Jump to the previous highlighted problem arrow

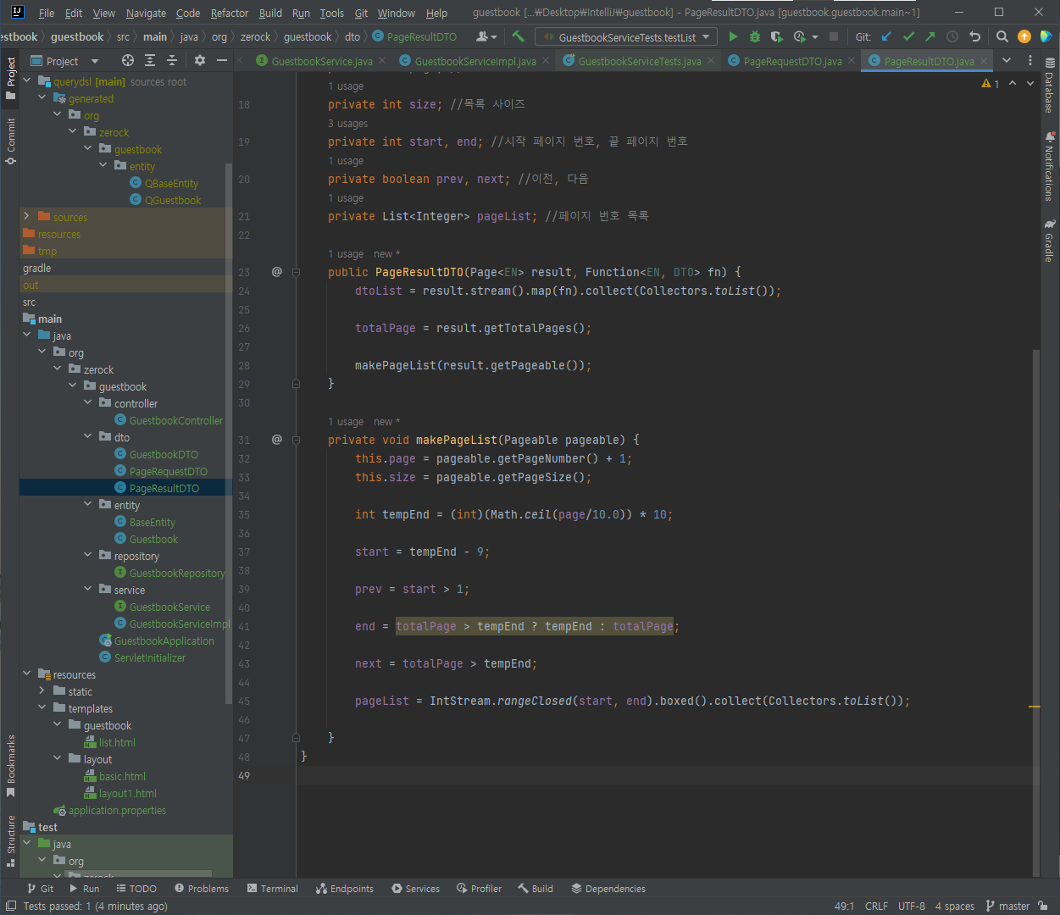click(1013, 83)
